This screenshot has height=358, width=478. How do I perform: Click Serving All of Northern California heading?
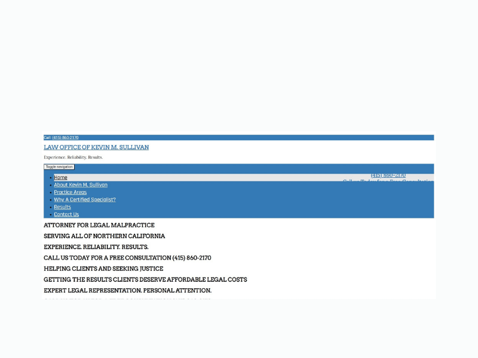[104, 236]
